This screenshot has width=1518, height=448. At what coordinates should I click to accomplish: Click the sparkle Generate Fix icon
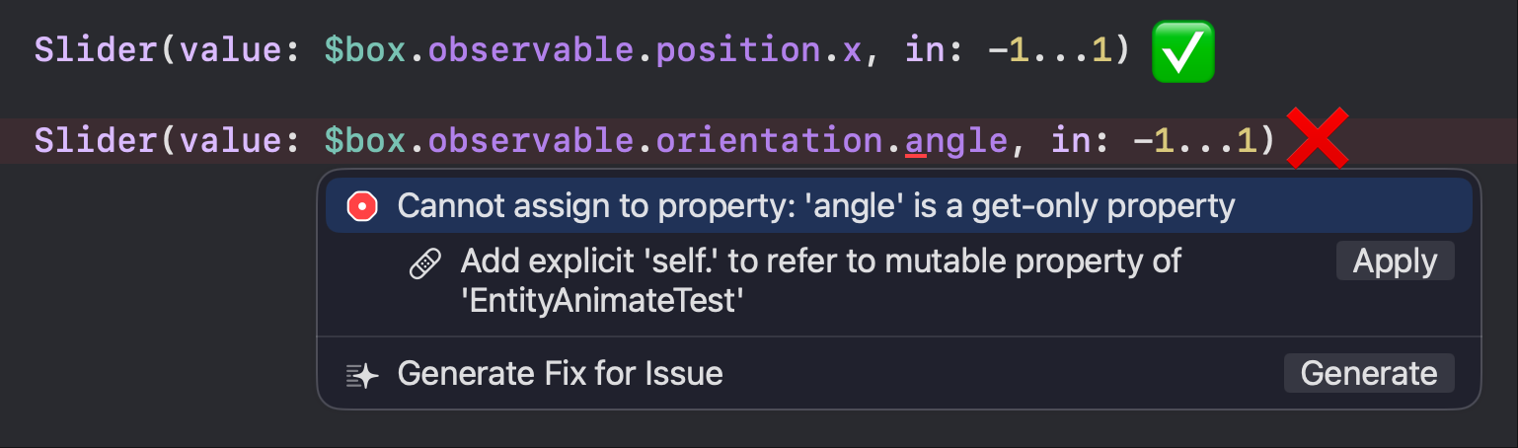362,375
